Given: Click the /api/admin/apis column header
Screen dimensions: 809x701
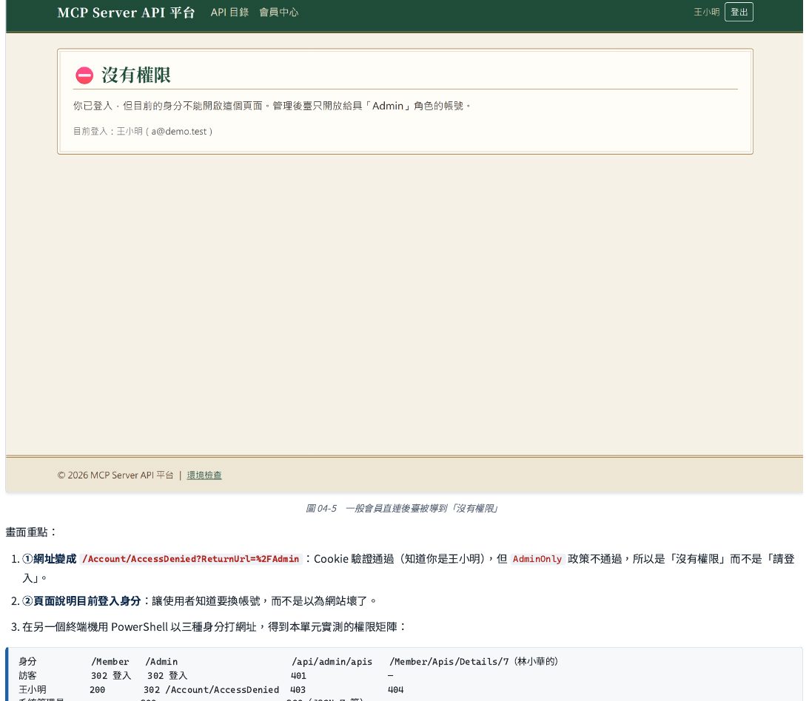Looking at the screenshot, I should (332, 662).
